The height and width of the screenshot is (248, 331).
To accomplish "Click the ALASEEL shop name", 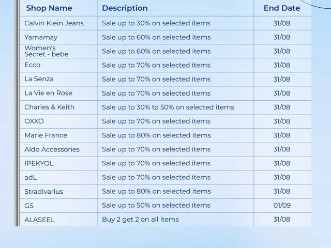I will [39, 220].
